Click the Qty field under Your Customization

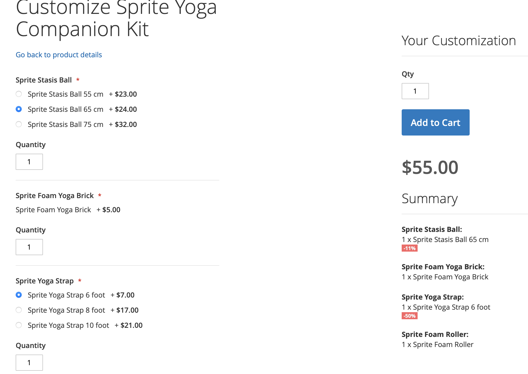[415, 91]
